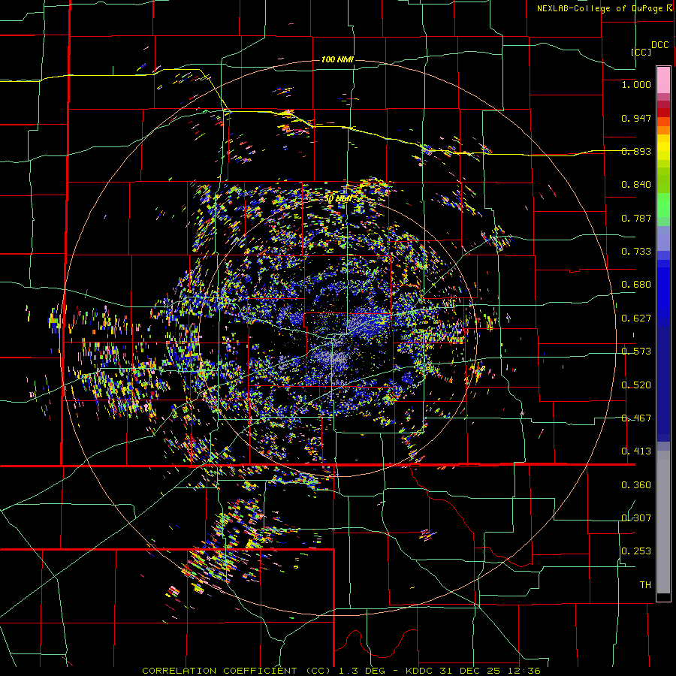The height and width of the screenshot is (676, 676).
Task: Select the 0.307 scale value
Action: pos(636,518)
